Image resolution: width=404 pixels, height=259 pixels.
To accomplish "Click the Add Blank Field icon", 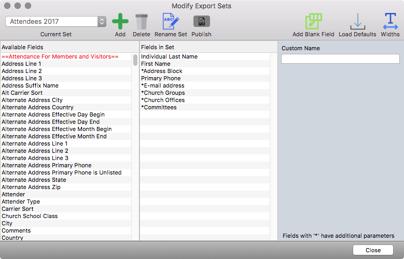I will [x=313, y=22].
